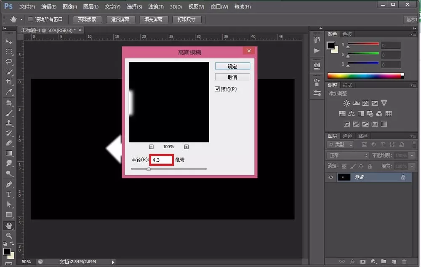Open the Layer menu
Screen dimensions: 421x267
click(91, 6)
